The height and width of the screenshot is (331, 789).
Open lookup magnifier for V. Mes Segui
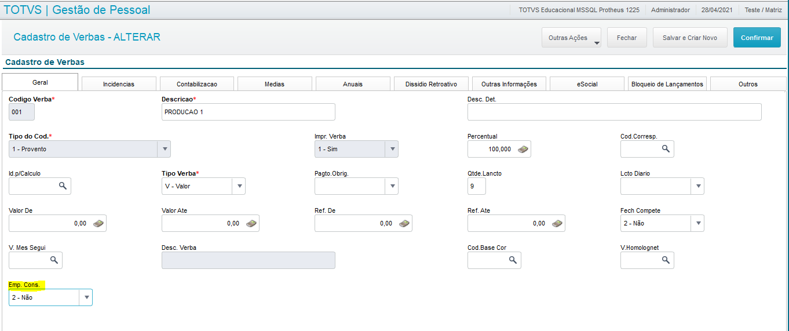54,260
